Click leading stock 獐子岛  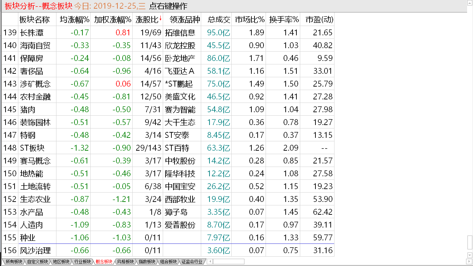(176, 212)
